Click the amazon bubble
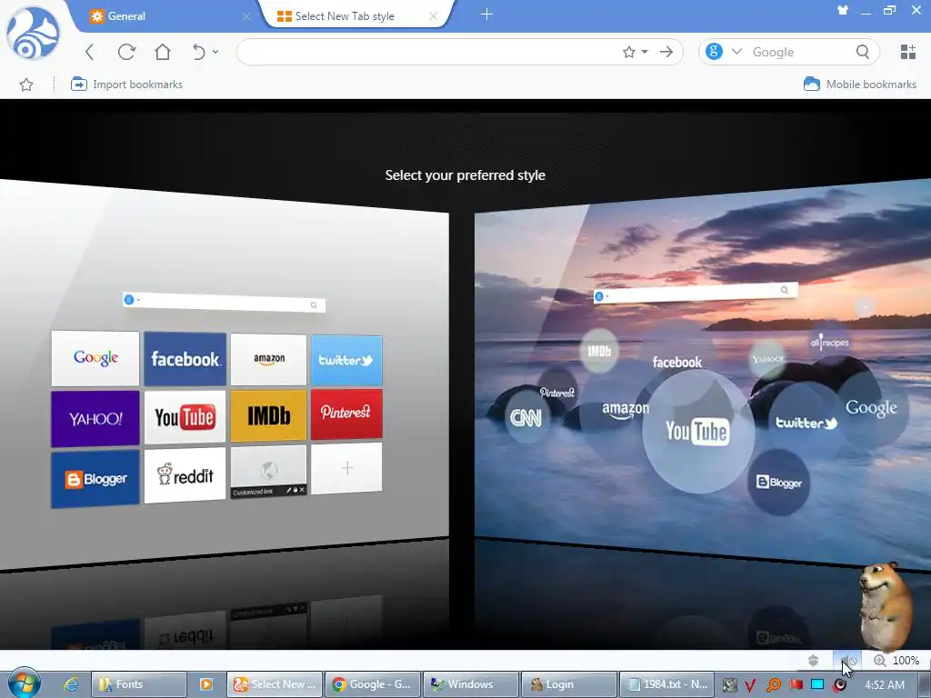Screen dimensions: 931x698 click(626, 411)
